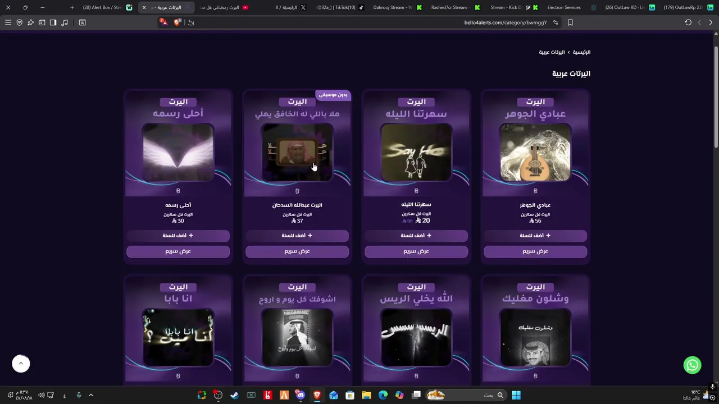Open File Explorer from the taskbar
719x404 pixels.
(x=366, y=395)
